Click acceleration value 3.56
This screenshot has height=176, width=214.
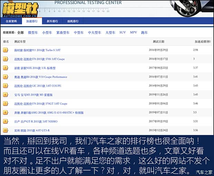point(195,130)
